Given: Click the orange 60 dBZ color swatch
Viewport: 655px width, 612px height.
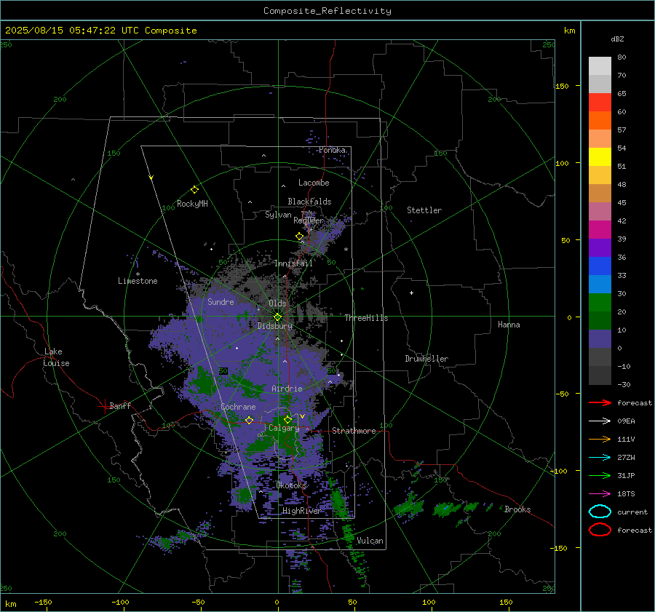Looking at the screenshot, I should point(600,120).
